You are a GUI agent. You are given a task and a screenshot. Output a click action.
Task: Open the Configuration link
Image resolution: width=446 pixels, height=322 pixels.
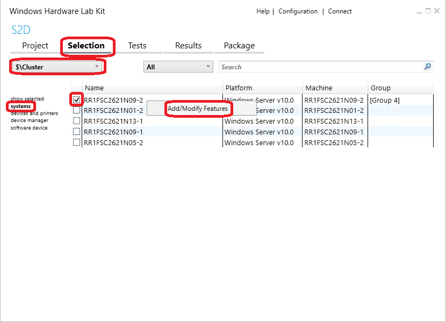[x=298, y=11]
